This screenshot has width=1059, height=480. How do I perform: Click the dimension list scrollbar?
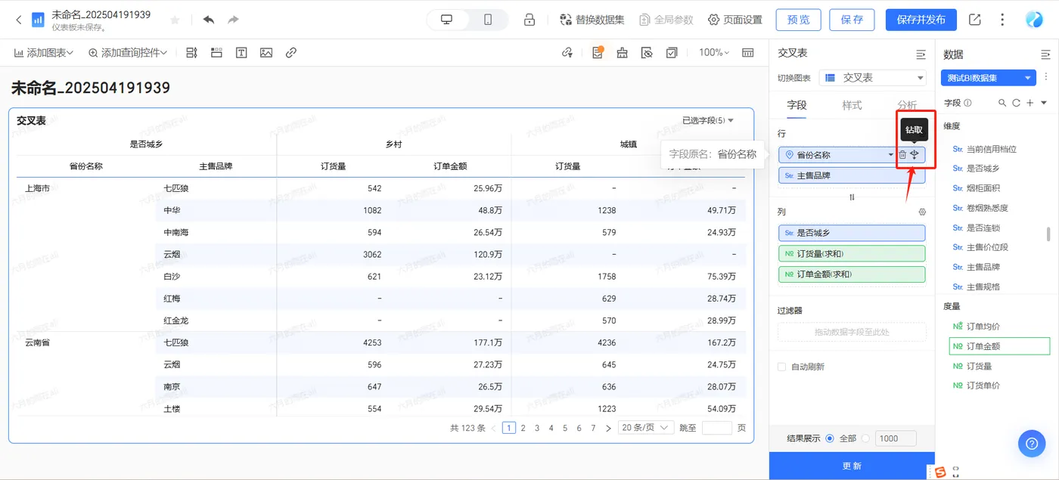(1048, 234)
